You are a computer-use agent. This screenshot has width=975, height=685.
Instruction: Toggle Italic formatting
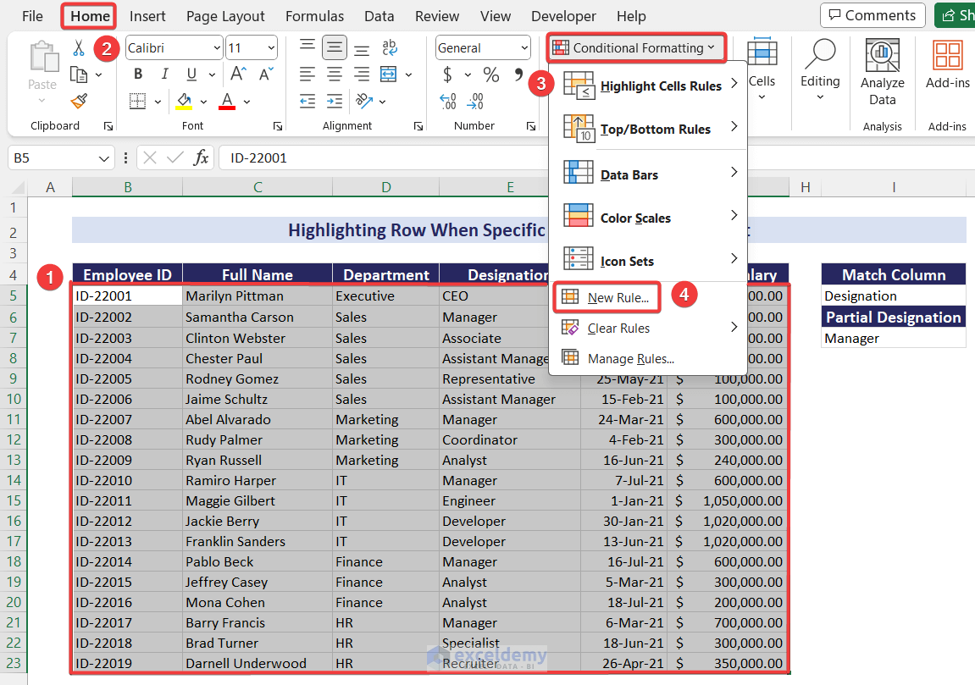point(164,75)
